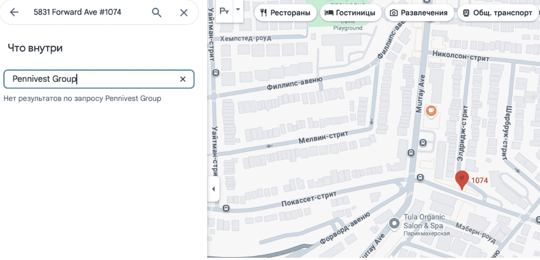Click bus stop icon on Уайтман-стрит
Viewport: 540px width, 260px height.
217,73
